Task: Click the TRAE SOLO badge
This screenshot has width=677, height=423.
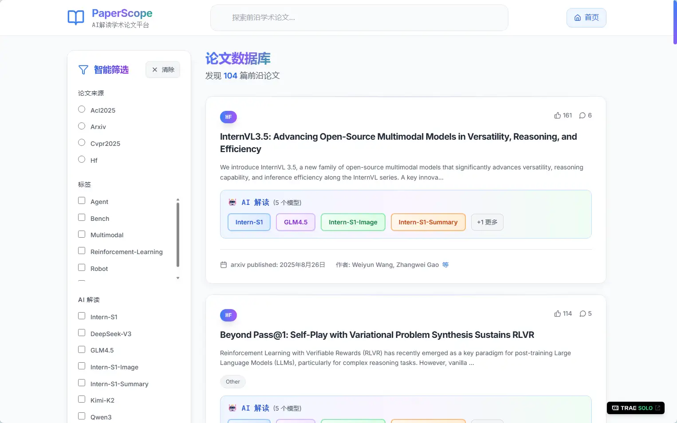Action: point(636,408)
